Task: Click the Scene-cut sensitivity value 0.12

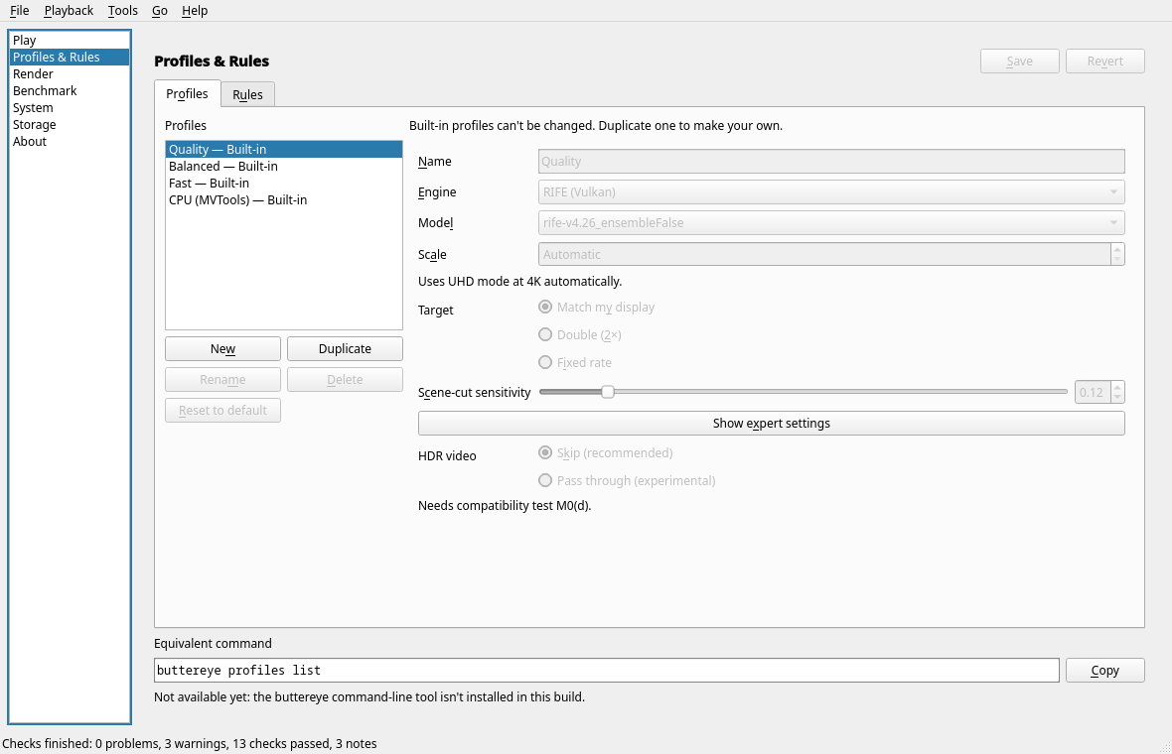Action: [1092, 392]
